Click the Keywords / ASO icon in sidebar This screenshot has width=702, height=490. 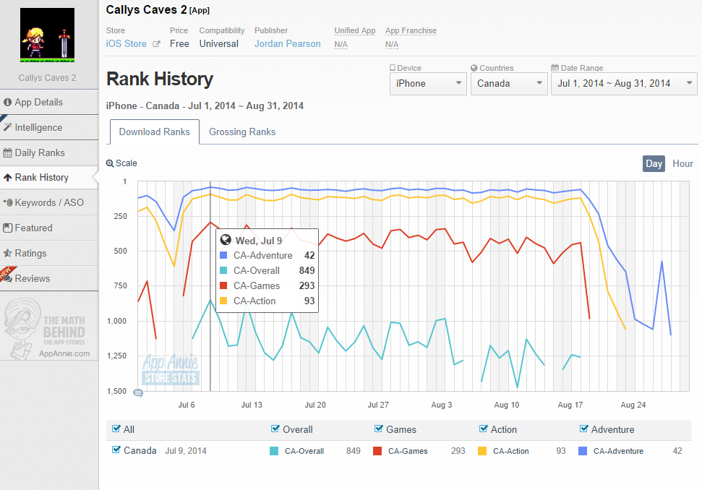8,202
